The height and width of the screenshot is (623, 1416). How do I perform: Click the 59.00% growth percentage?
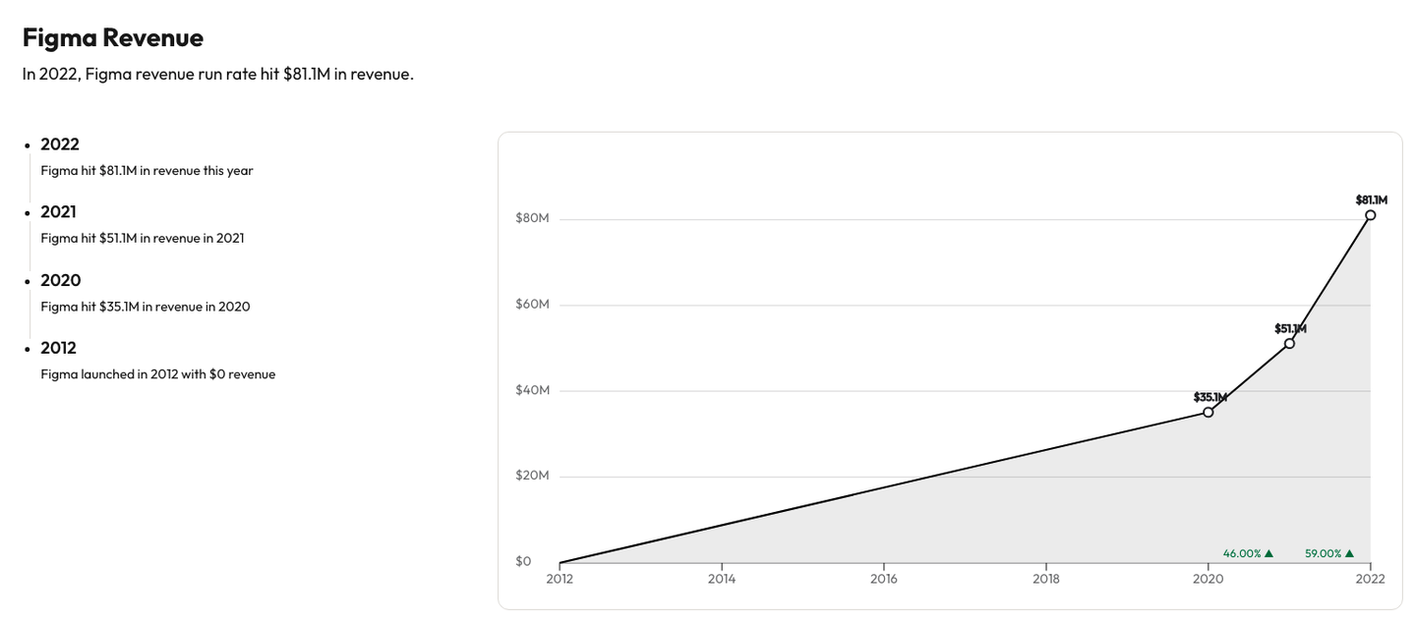click(1324, 554)
